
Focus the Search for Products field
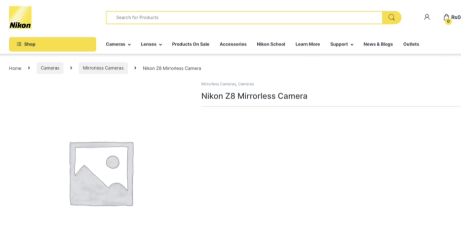pyautogui.click(x=244, y=18)
